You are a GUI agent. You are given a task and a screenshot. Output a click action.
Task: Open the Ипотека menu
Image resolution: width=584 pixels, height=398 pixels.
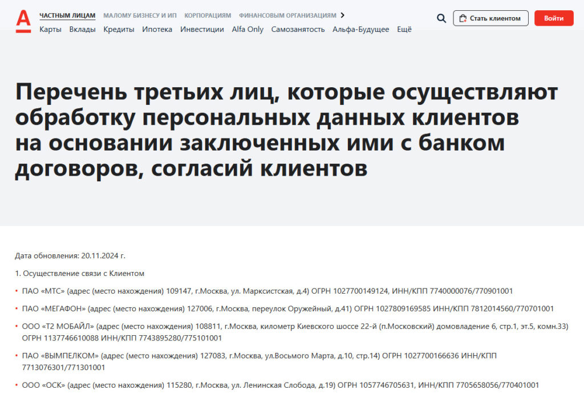point(157,30)
